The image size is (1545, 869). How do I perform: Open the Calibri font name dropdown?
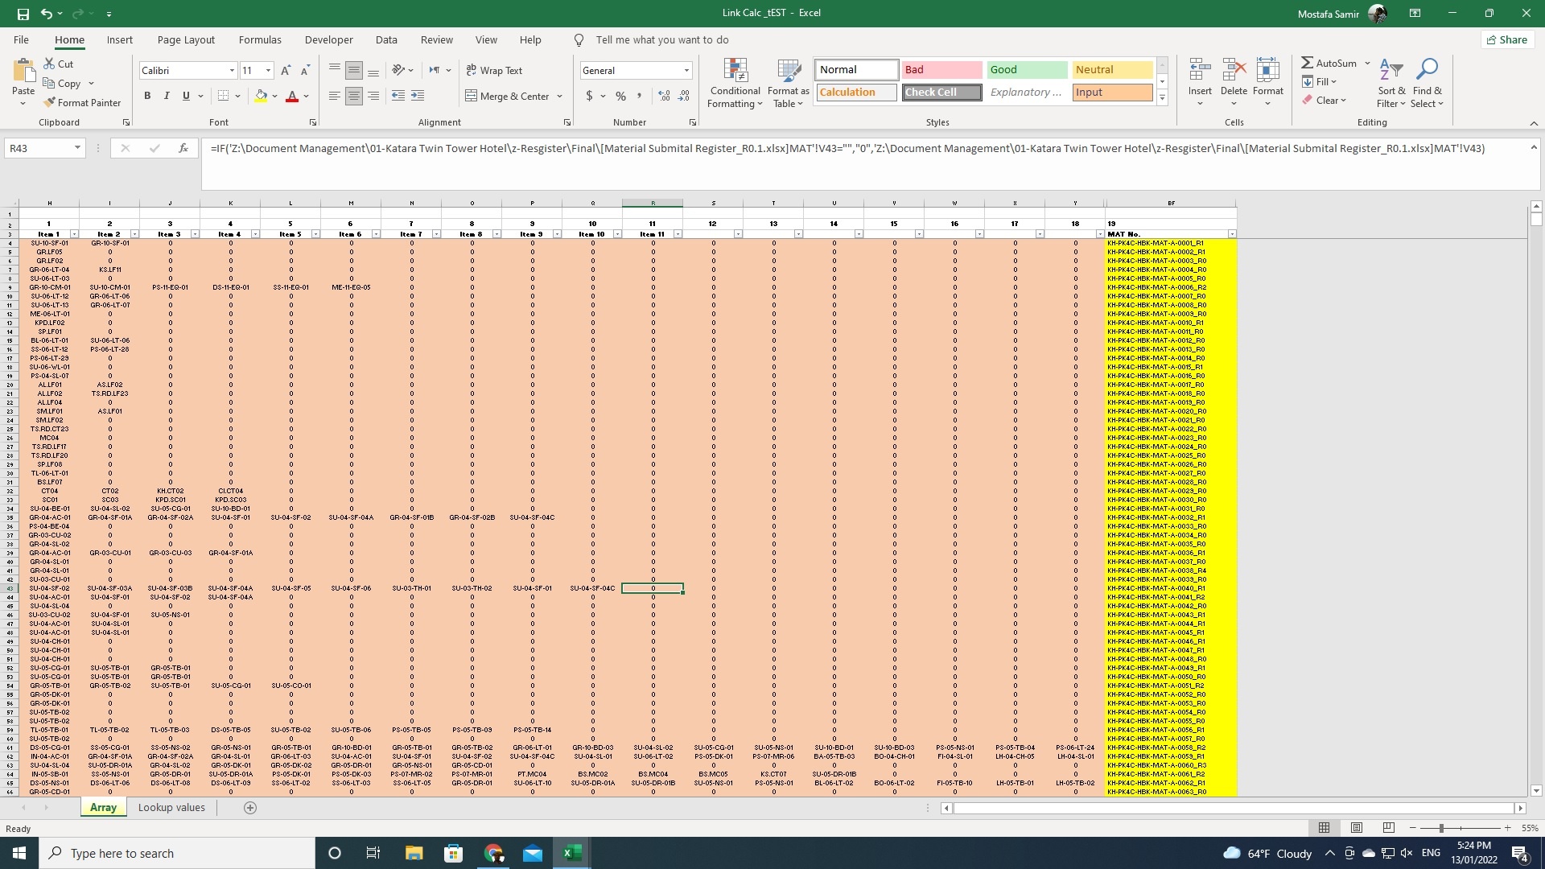(232, 71)
